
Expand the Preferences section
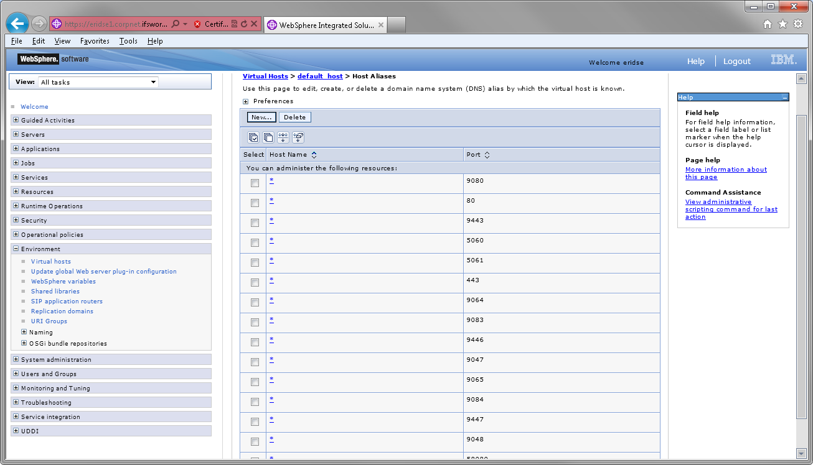(x=246, y=101)
